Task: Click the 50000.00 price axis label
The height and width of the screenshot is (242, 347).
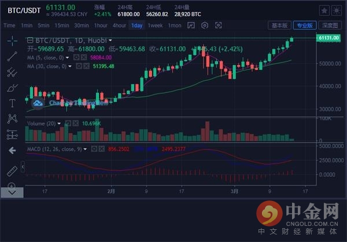Action: (x=330, y=64)
